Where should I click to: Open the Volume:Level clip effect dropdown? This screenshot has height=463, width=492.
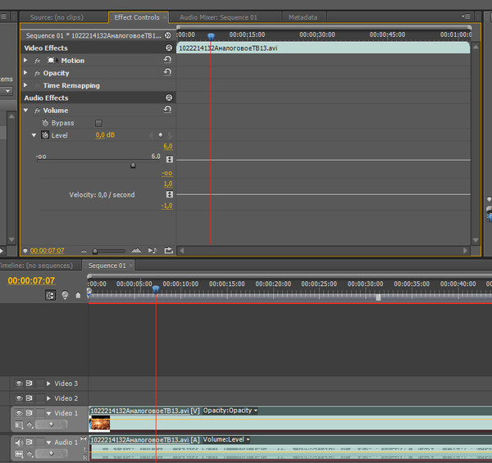click(226, 439)
